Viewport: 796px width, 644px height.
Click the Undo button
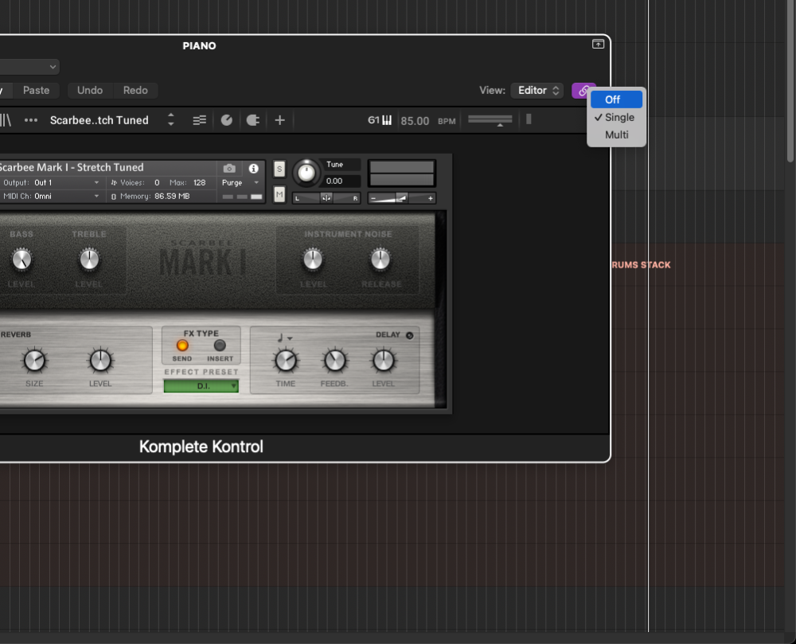point(90,90)
